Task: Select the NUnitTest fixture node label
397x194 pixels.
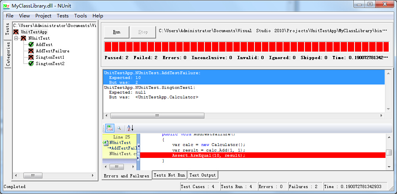Action: click(x=39, y=38)
